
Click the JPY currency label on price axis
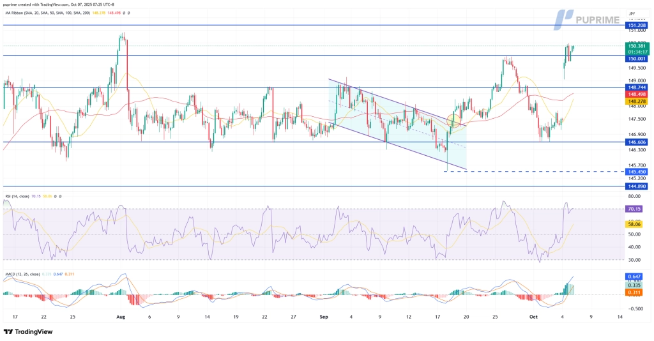pyautogui.click(x=632, y=13)
